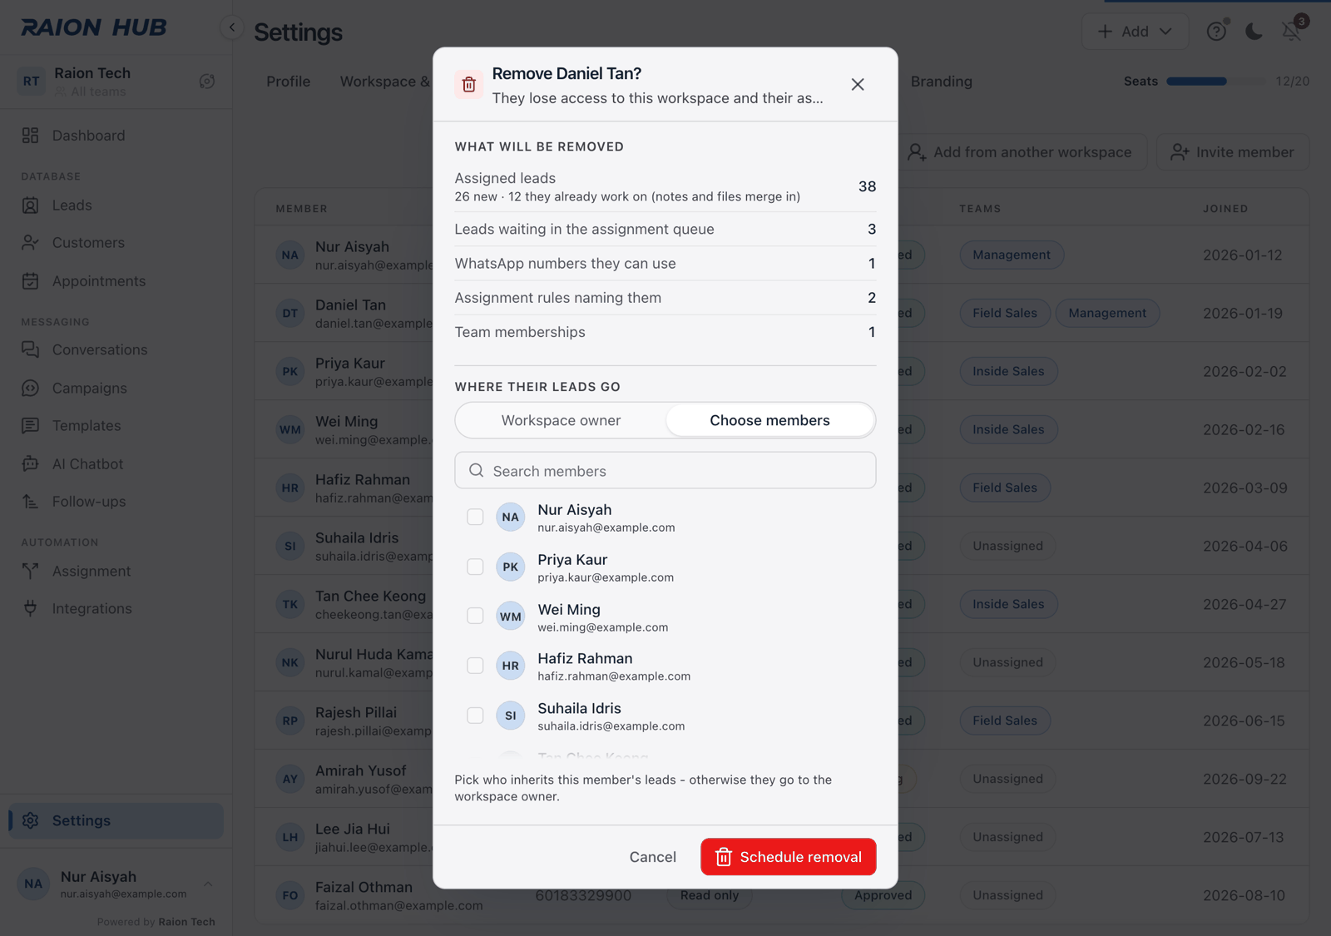Open the Conversations chat icon
Image resolution: width=1331 pixels, height=936 pixels.
click(x=31, y=349)
